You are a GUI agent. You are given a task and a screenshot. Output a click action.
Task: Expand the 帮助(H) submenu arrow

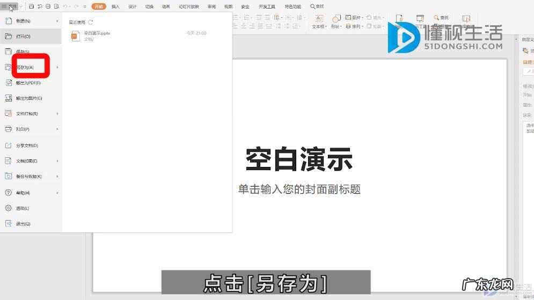pyautogui.click(x=57, y=193)
